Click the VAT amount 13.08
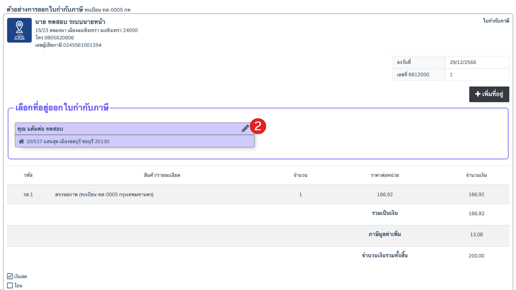The image size is (516, 290). pos(476,234)
